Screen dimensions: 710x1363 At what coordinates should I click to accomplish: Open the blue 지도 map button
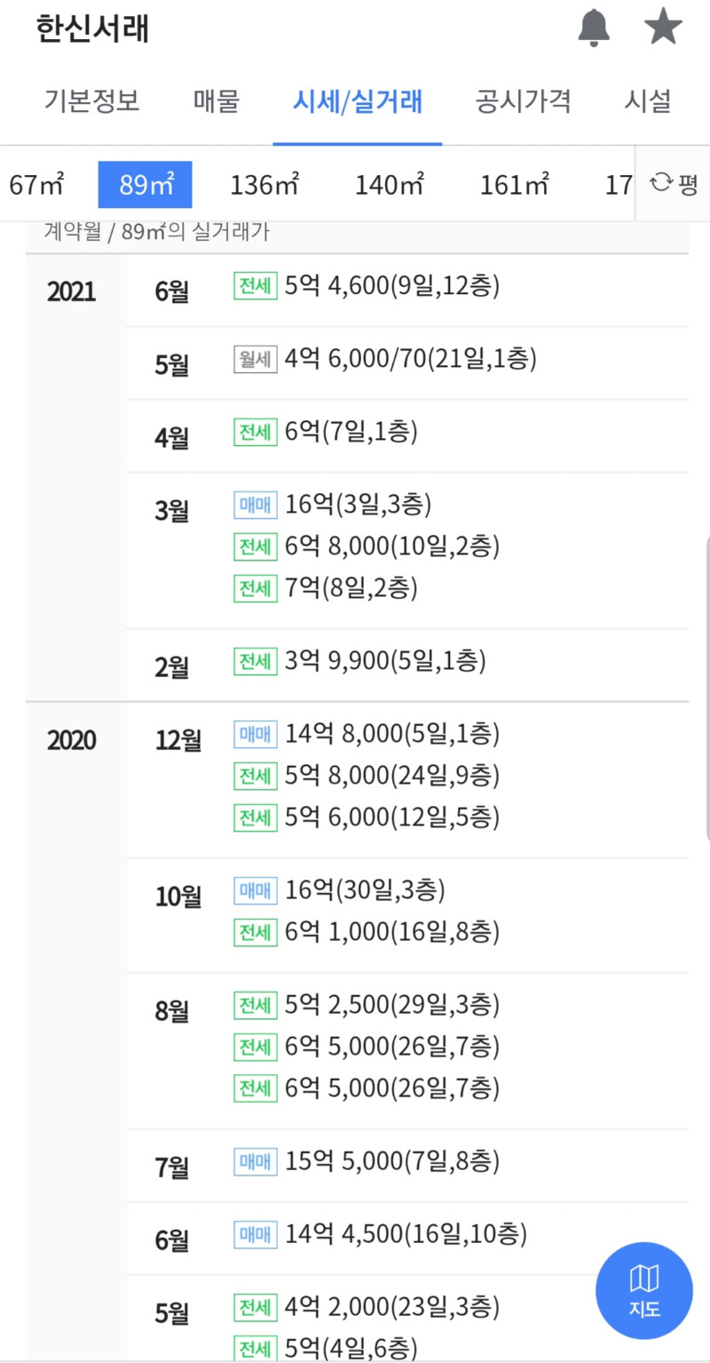643,1290
